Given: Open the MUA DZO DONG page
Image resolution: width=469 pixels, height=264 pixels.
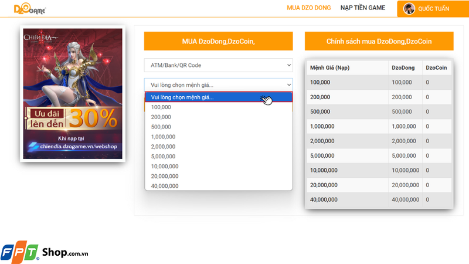Looking at the screenshot, I should (309, 8).
